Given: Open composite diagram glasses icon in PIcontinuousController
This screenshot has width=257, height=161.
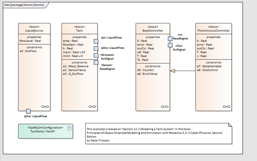Looking at the screenshot, I should 227,107.
